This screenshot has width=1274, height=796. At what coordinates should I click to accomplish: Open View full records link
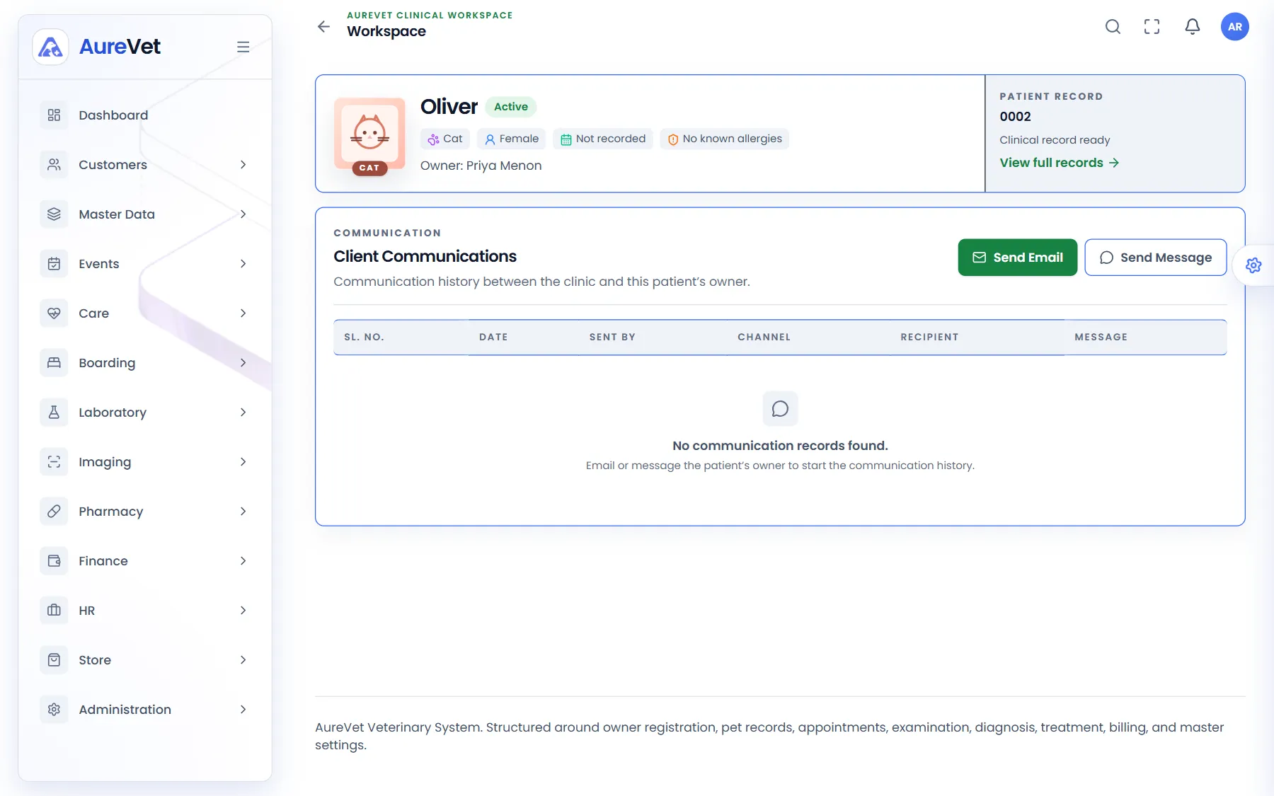(x=1059, y=163)
